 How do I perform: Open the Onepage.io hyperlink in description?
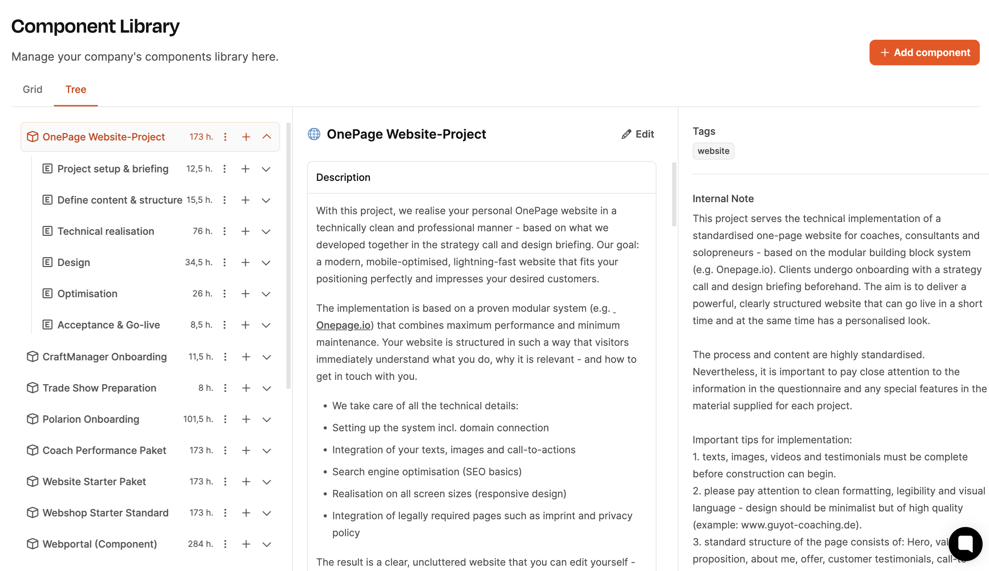[343, 325]
